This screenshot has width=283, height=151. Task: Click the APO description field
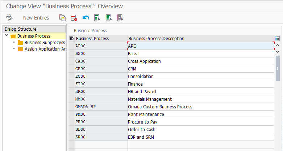tap(201, 46)
